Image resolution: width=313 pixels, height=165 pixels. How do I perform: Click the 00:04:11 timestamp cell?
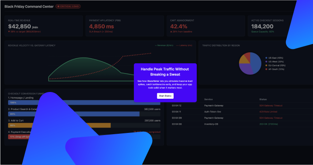coord(177,112)
